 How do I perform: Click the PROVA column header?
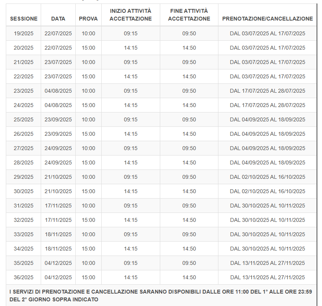(88, 19)
